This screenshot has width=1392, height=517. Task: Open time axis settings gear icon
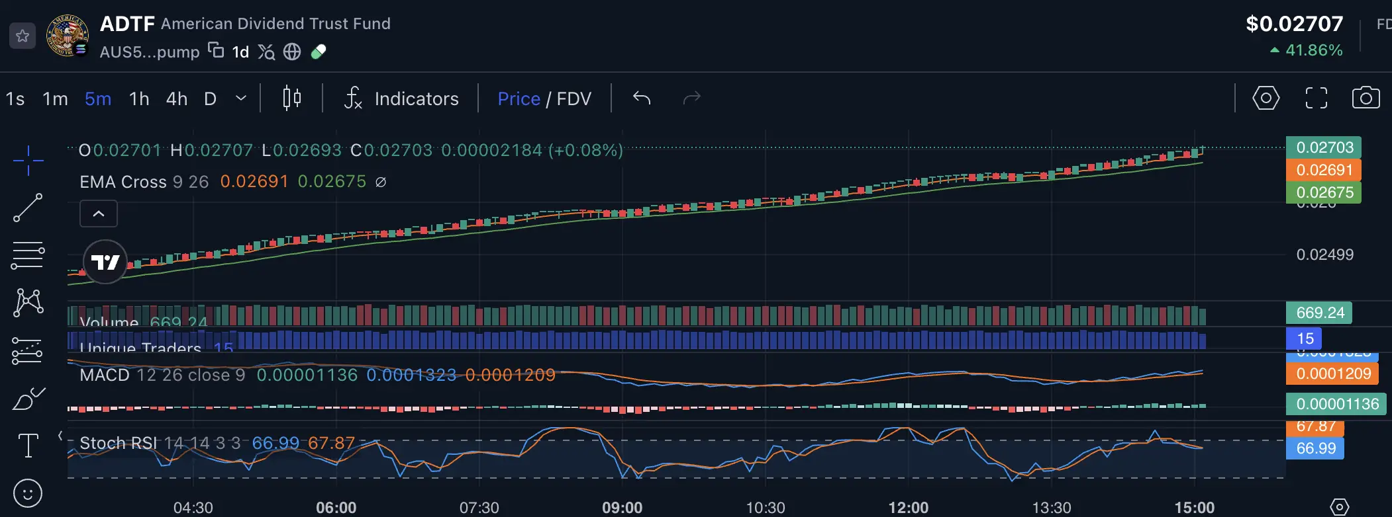(1339, 507)
